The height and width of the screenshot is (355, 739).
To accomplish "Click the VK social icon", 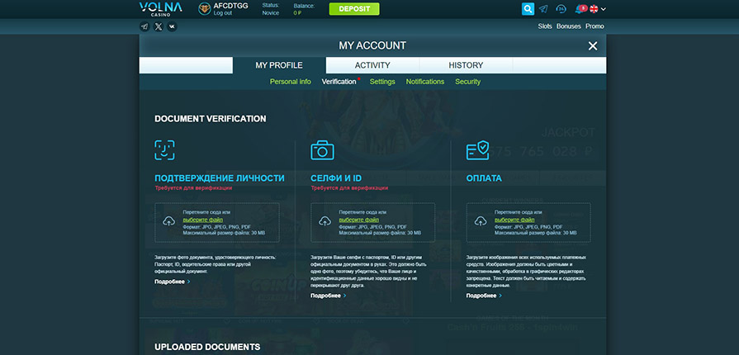I will 172,26.
